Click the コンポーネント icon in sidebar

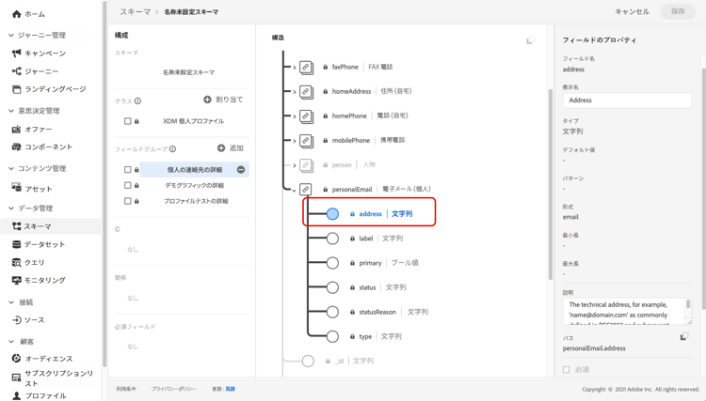click(17, 147)
